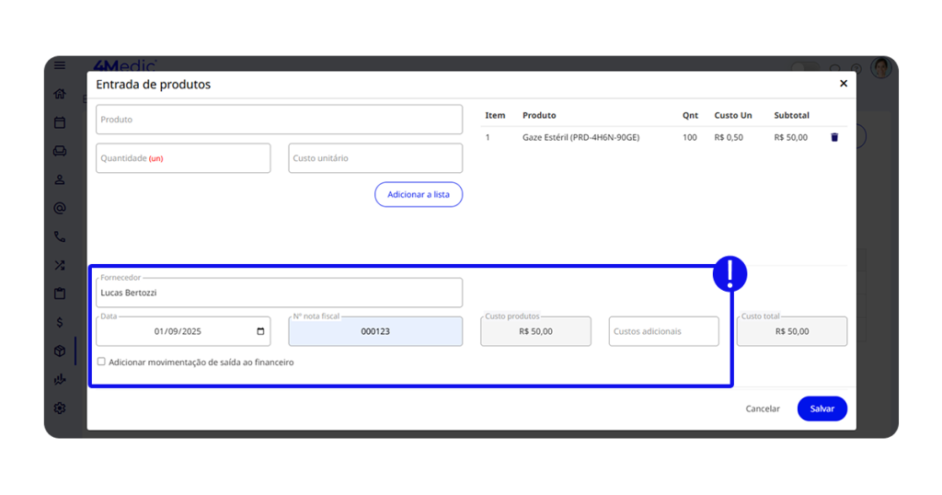Go to home via sidebar house icon

tap(60, 94)
